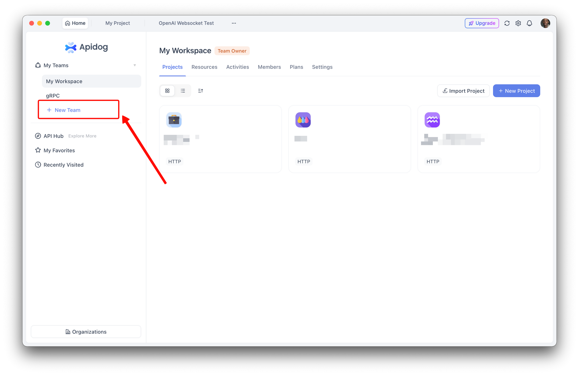Viewport: 579px width, 376px height.
Task: Open the OpenAI Websocket Test tab
Action: point(186,23)
